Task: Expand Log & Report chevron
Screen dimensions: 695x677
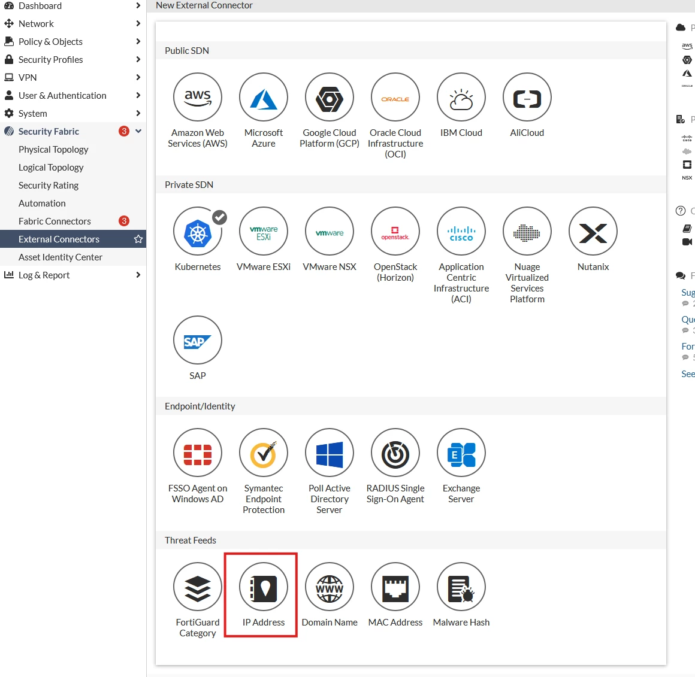Action: [x=138, y=275]
